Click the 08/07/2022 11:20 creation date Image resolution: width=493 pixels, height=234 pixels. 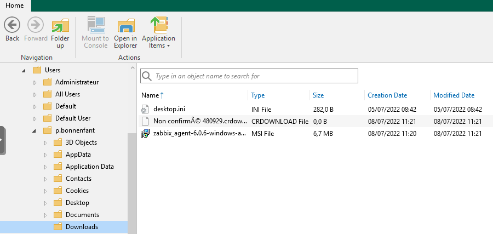(392, 134)
